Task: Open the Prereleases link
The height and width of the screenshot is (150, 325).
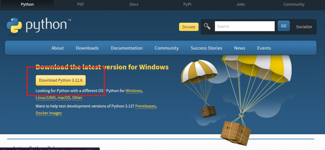Action: pos(145,106)
